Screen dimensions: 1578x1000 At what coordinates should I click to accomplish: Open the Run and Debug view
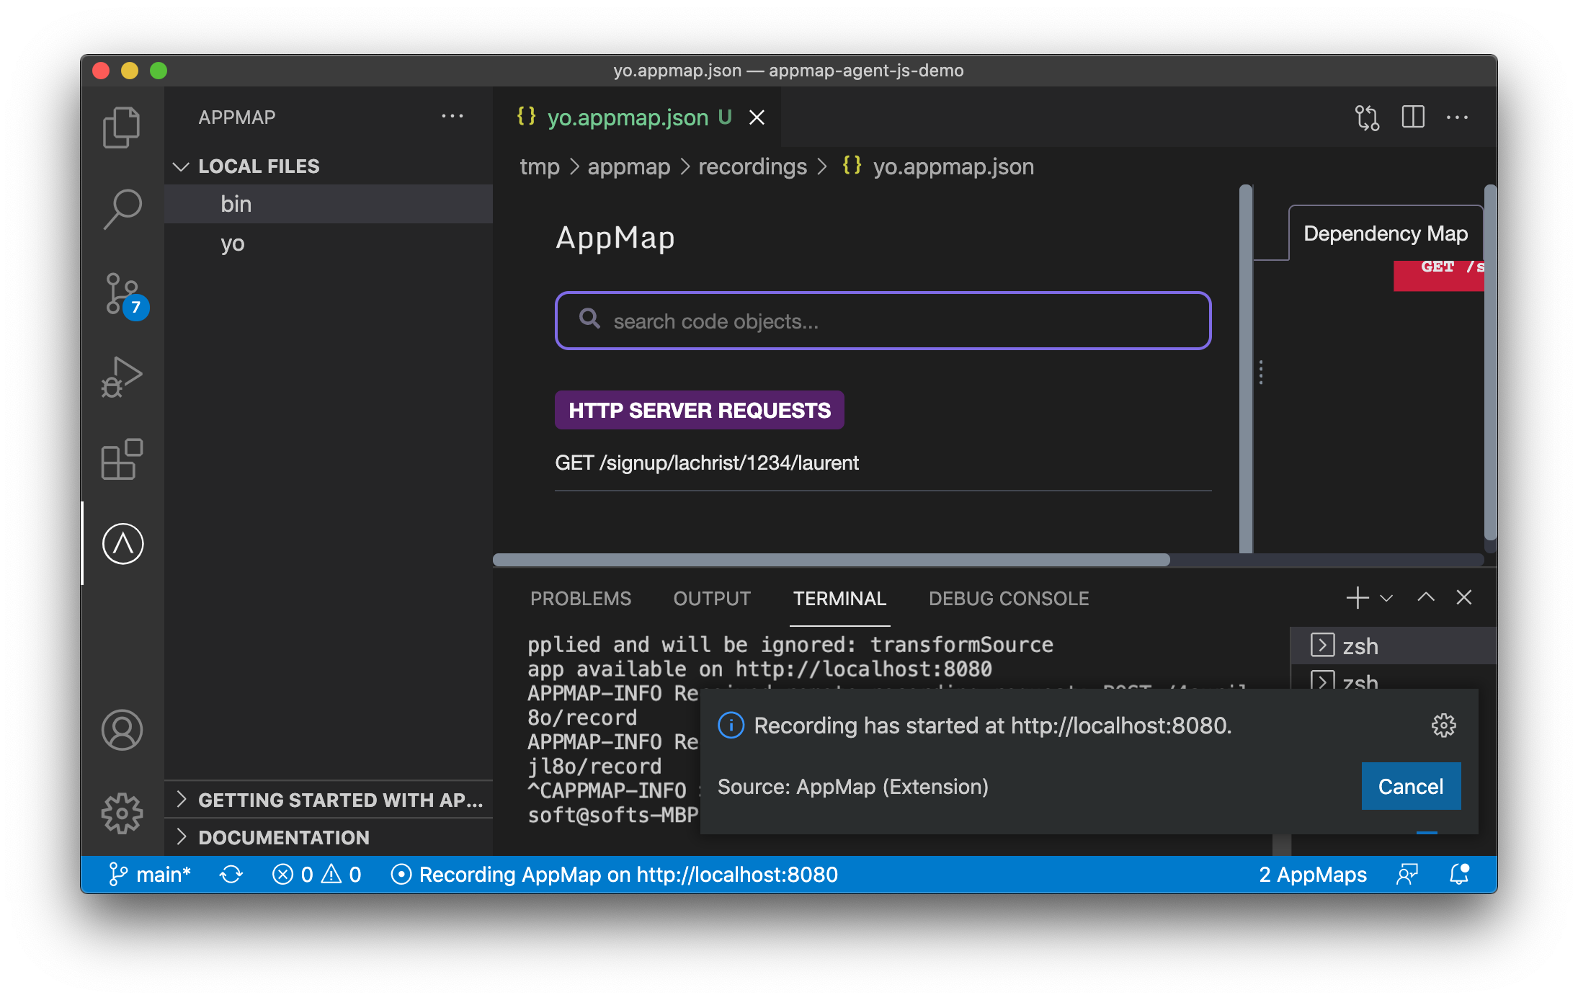click(122, 375)
